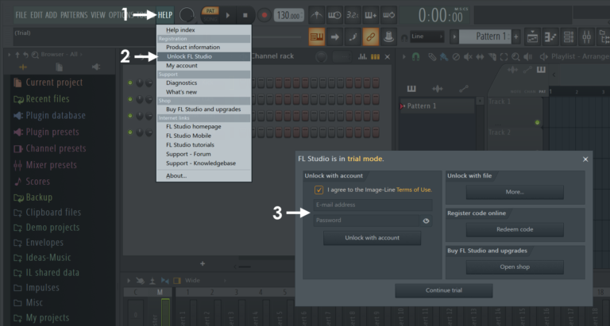Viewport: 610px width, 326px height.
Task: Switch the PAT/SONG mode toggle
Action: [x=210, y=15]
